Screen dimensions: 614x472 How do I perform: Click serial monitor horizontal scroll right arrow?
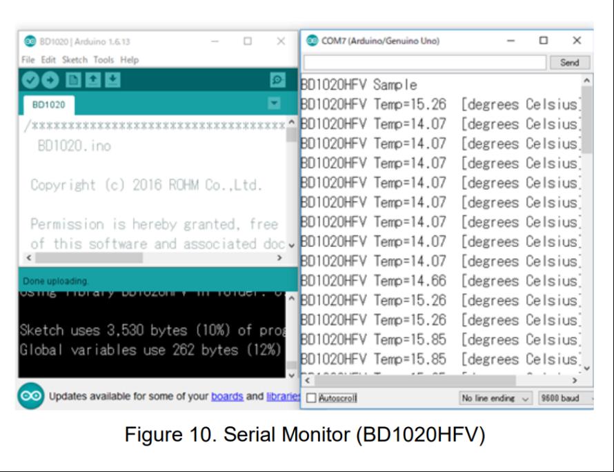[575, 380]
